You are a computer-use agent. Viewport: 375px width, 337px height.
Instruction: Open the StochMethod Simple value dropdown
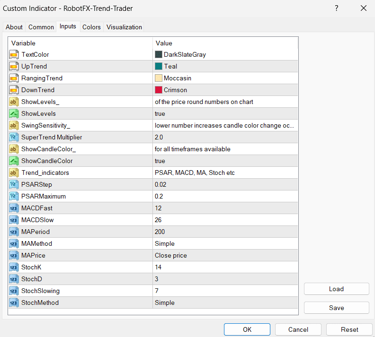pyautogui.click(x=225, y=302)
